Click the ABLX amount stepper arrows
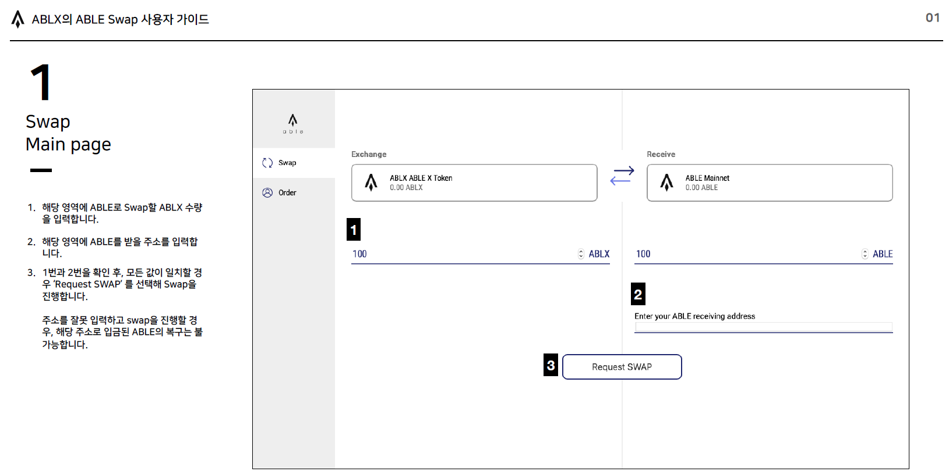This screenshot has width=949, height=475. point(581,254)
